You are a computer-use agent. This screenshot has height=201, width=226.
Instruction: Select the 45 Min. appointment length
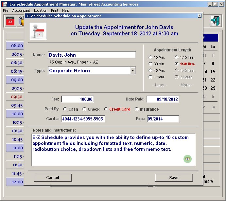pos(150,70)
